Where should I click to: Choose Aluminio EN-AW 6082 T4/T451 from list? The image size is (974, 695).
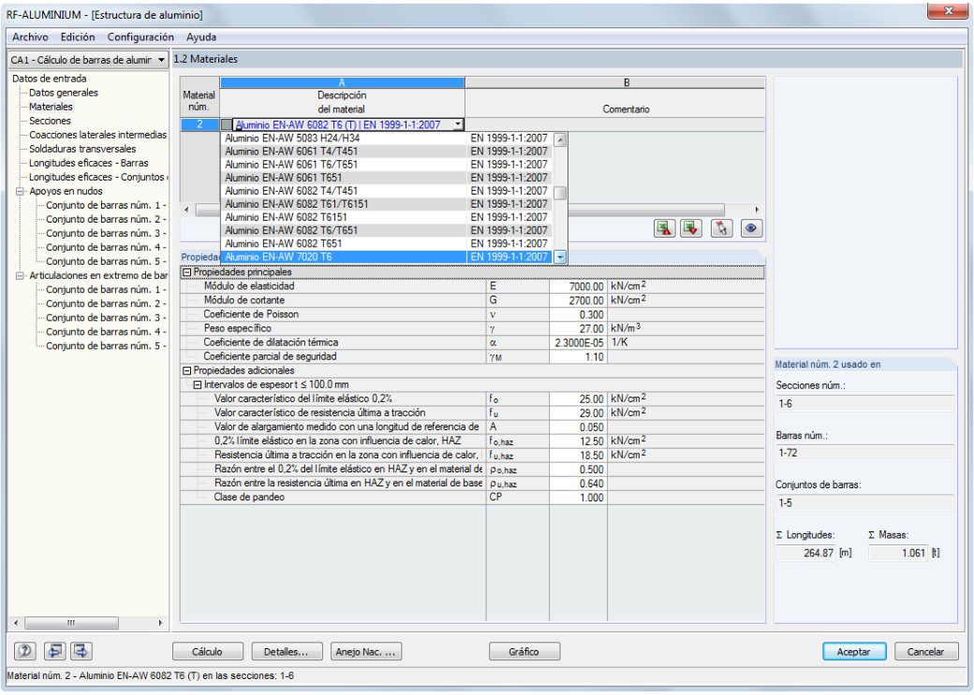coord(387,191)
